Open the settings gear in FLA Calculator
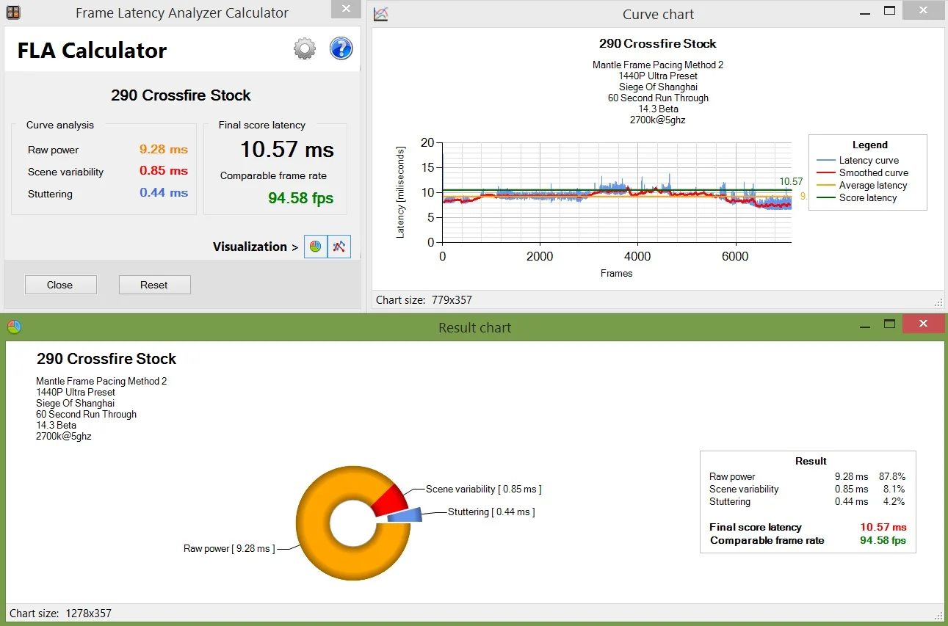 pyautogui.click(x=304, y=49)
